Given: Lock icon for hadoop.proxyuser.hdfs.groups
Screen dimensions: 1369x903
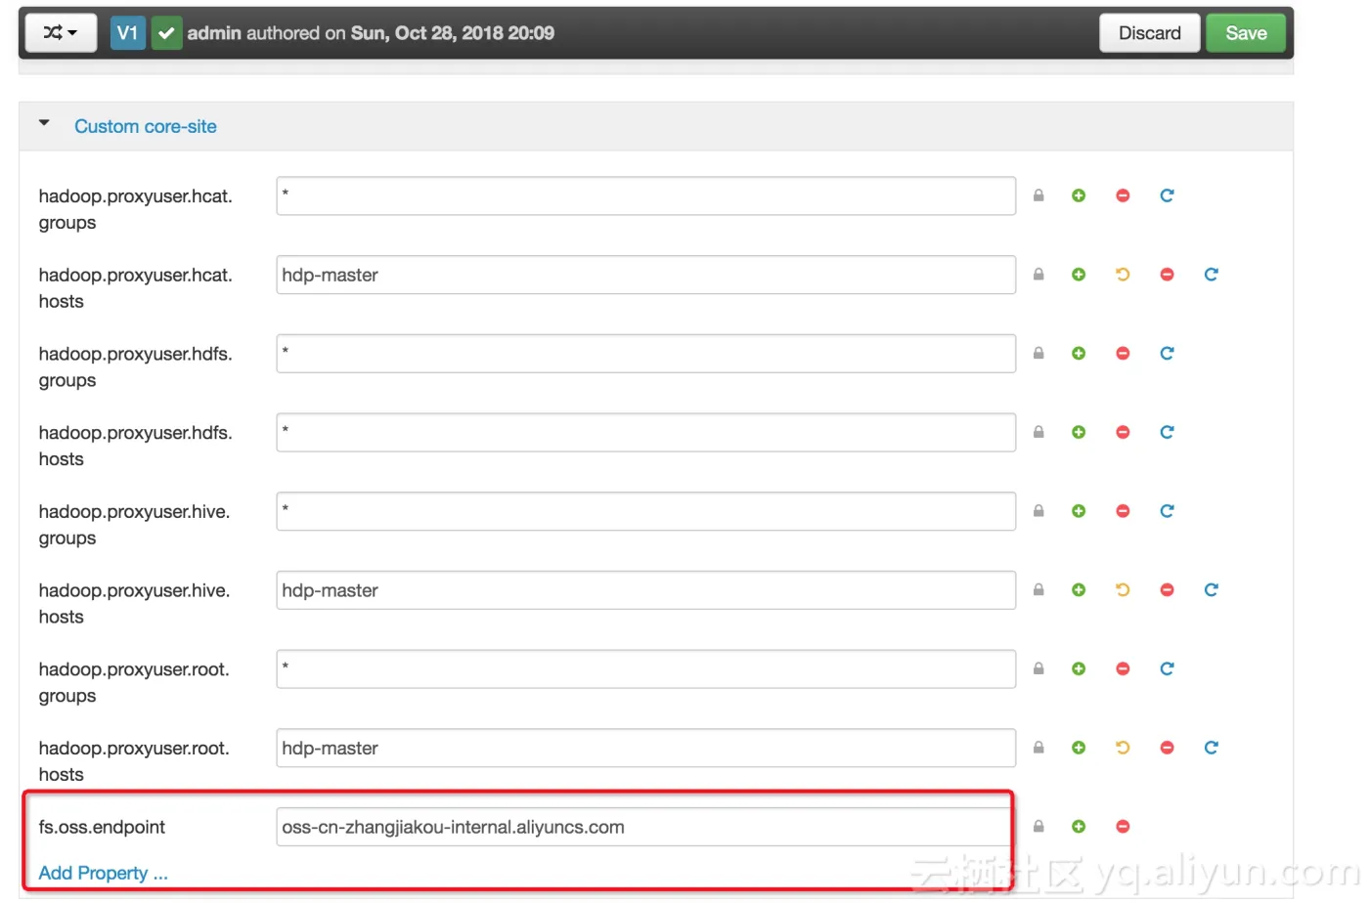Looking at the screenshot, I should (x=1038, y=354).
